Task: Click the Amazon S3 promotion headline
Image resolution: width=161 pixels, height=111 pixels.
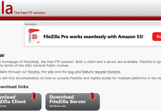Action: click(x=93, y=37)
